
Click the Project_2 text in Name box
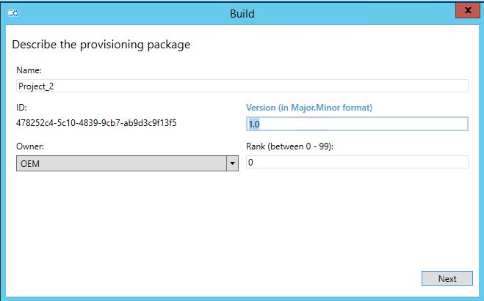click(36, 86)
